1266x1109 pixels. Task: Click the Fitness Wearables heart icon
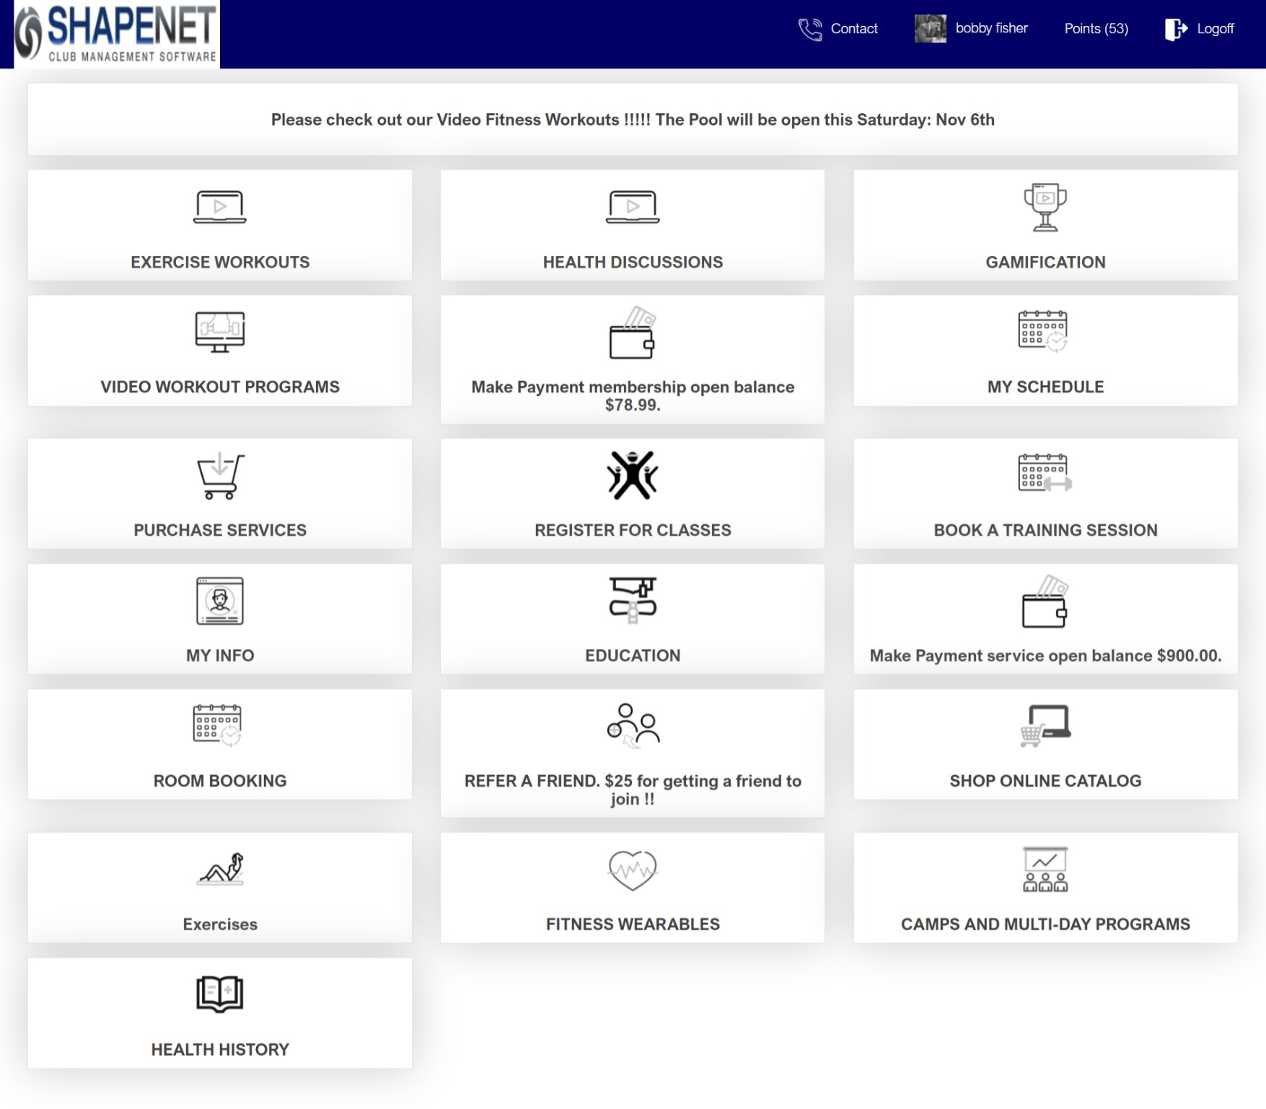[x=632, y=870]
